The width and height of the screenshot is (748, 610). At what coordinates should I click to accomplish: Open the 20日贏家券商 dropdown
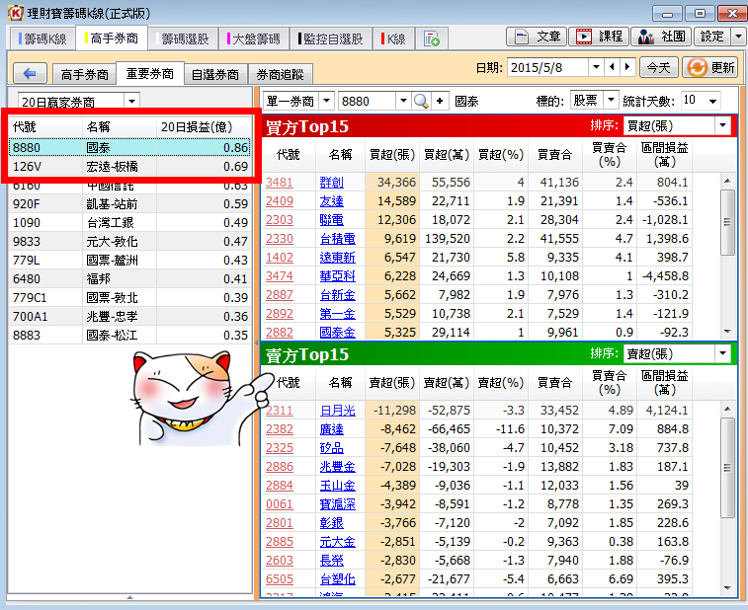(x=131, y=101)
